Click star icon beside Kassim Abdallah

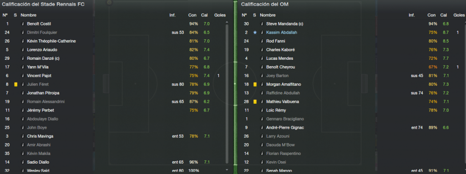pyautogui.click(x=255, y=33)
